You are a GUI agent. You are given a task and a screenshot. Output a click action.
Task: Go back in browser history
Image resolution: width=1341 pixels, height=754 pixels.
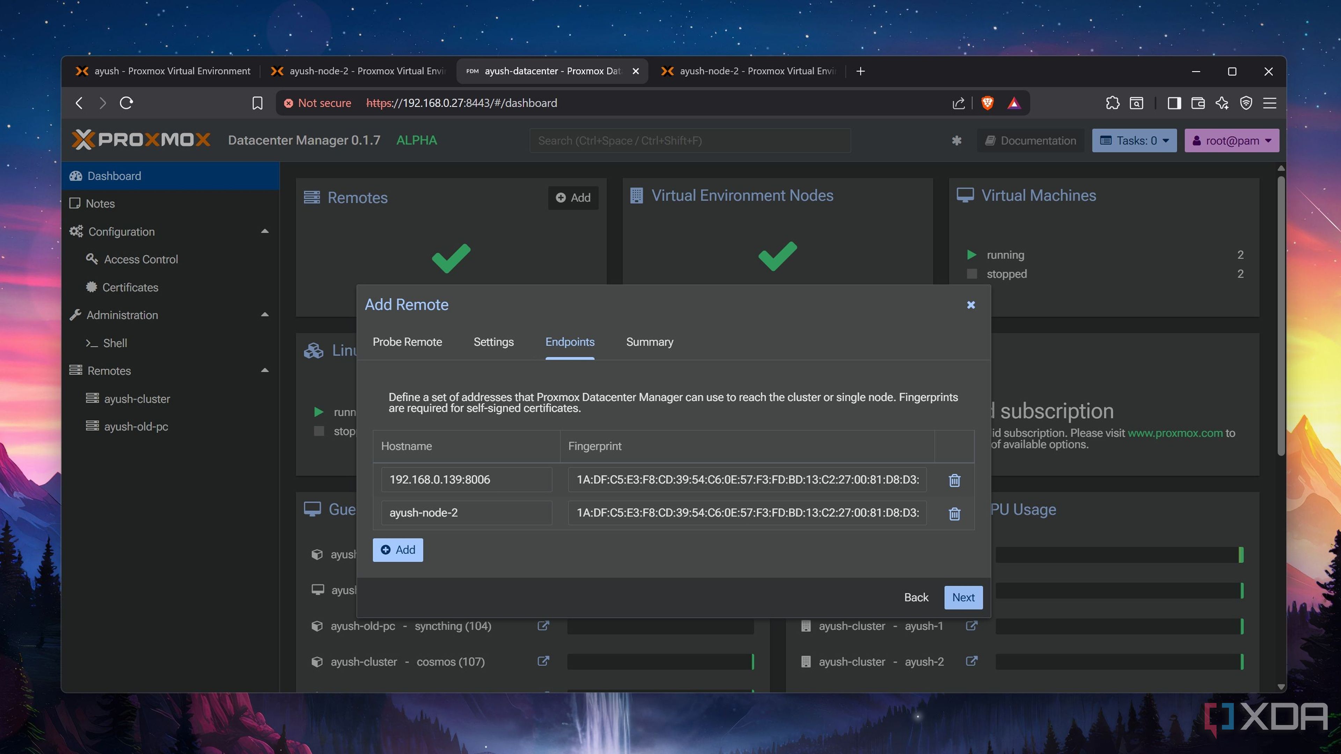(79, 103)
